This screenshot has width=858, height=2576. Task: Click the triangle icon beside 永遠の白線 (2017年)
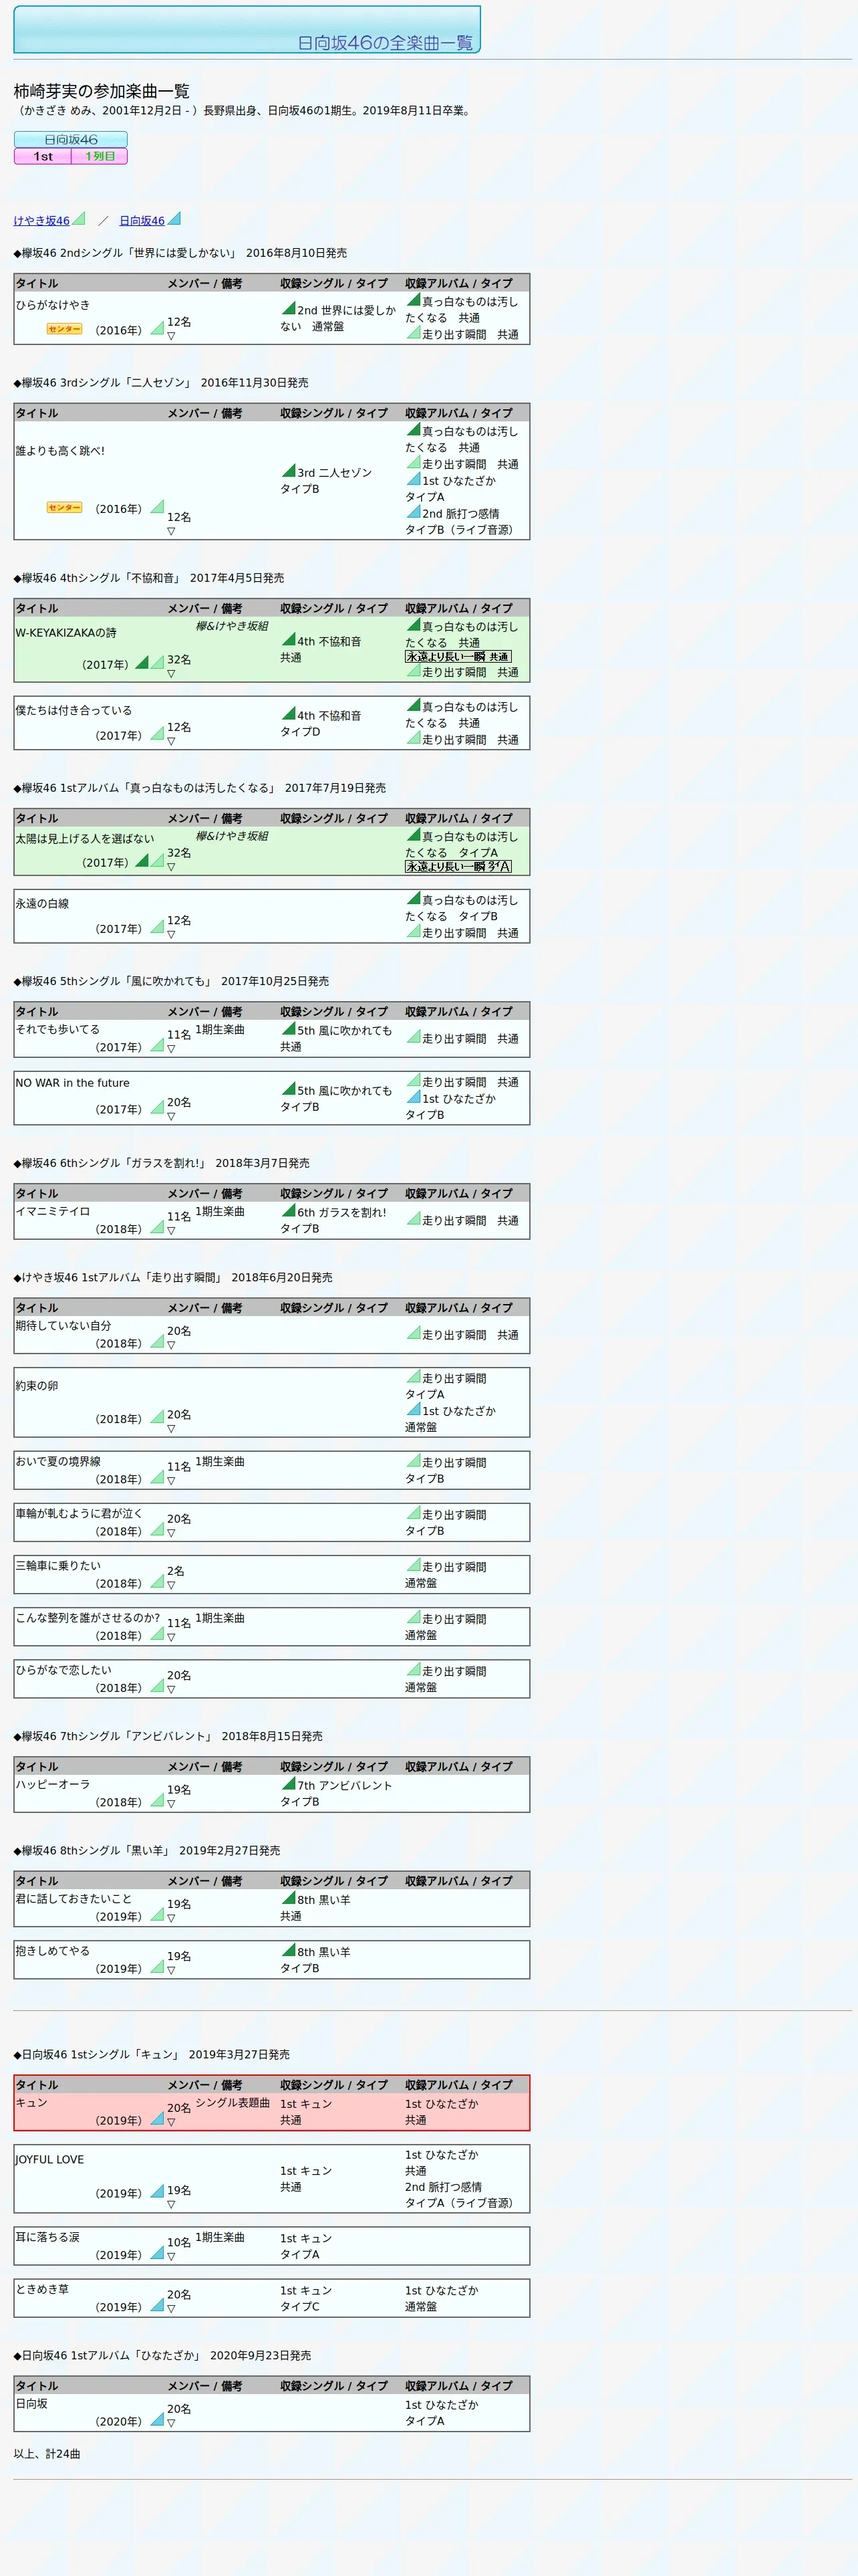coord(157,927)
